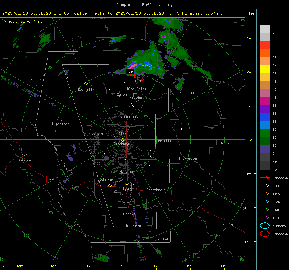Click the light blue swatch between 33 and 30
Image resolution: width=289 pixels, height=270 pixels.
[265, 126]
